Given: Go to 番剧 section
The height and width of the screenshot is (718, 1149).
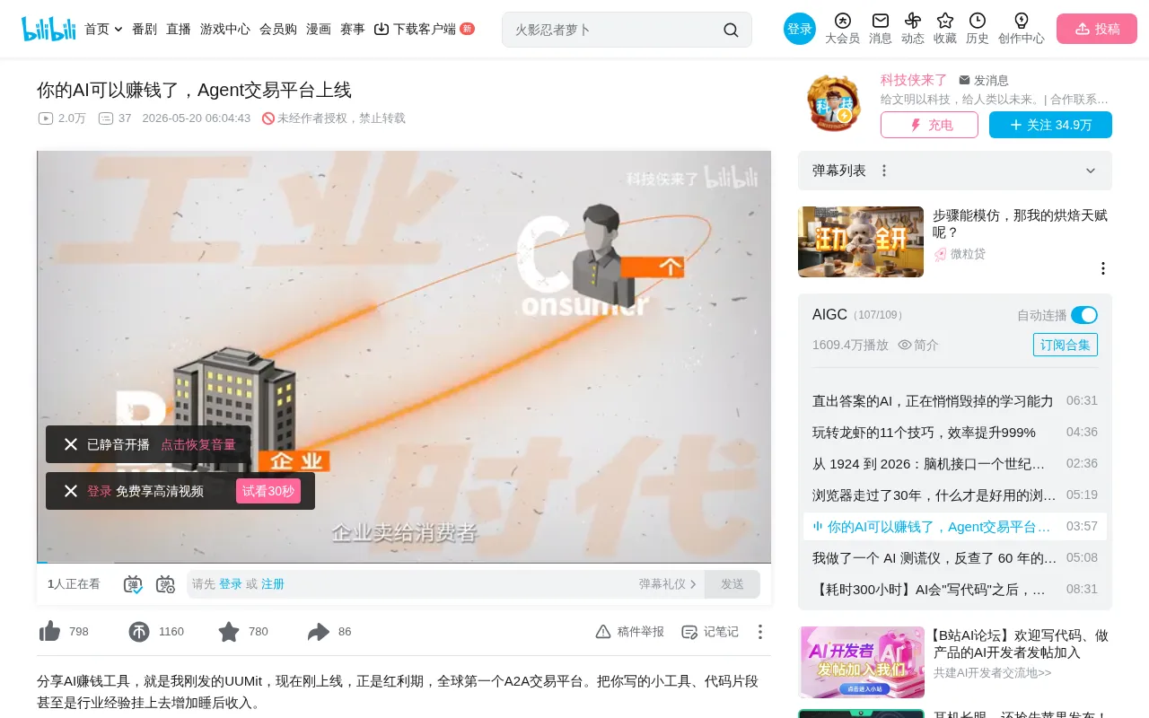Looking at the screenshot, I should click(x=145, y=29).
